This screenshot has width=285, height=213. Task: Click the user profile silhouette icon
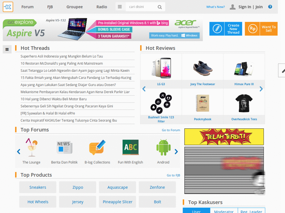pos(232,7)
